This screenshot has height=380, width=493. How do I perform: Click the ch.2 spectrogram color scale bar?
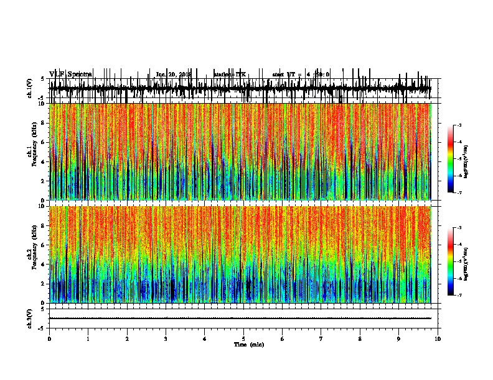(x=451, y=261)
